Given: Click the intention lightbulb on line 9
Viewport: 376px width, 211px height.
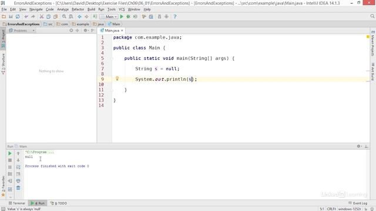Looking at the screenshot, I should click(117, 79).
